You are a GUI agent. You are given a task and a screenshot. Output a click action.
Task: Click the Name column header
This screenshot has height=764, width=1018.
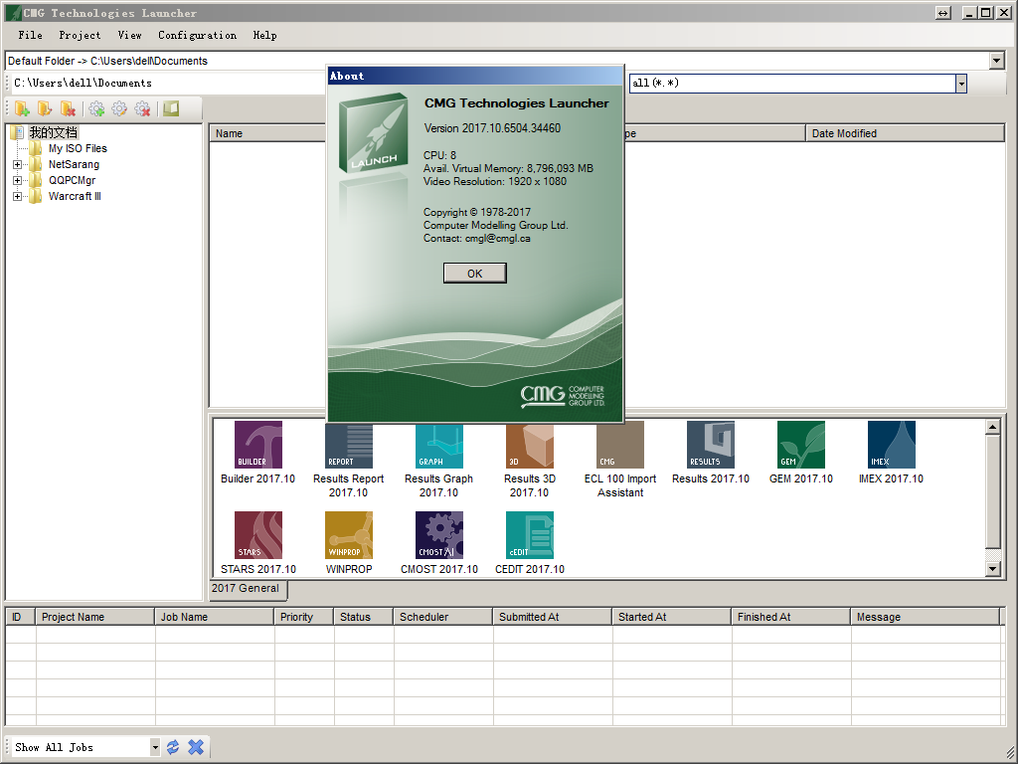pos(268,133)
